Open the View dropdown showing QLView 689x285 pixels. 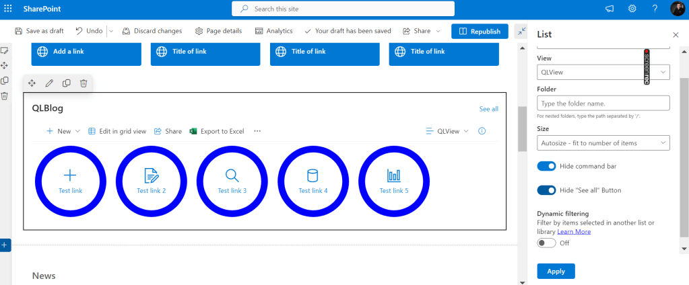tap(603, 72)
